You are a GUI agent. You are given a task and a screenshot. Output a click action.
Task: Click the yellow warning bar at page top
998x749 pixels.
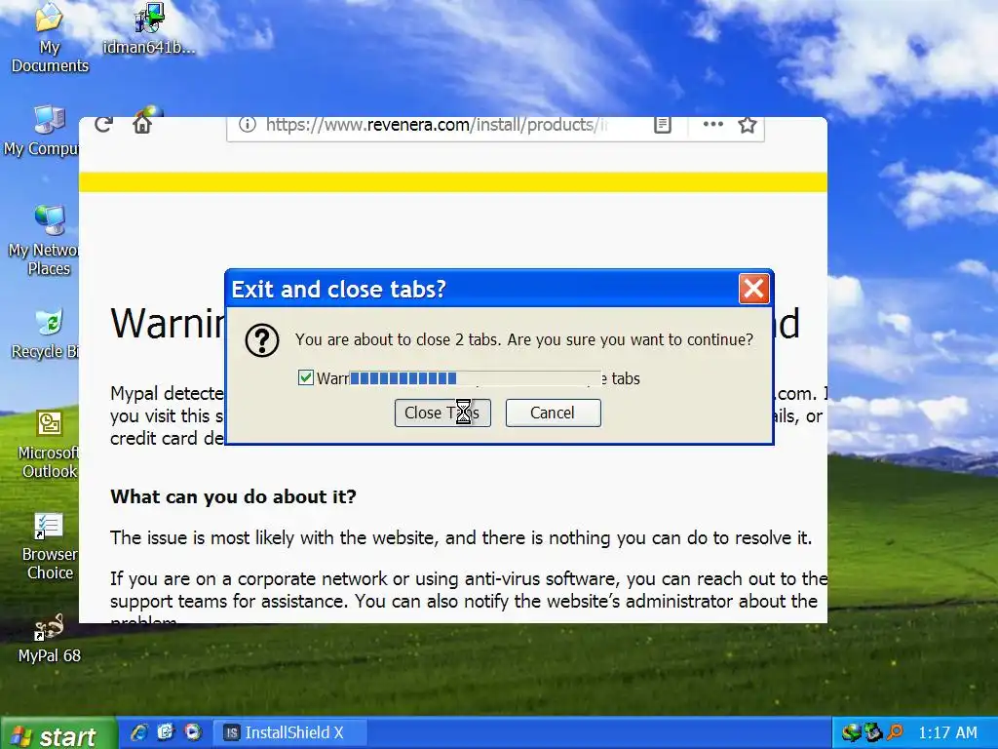pyautogui.click(x=452, y=181)
